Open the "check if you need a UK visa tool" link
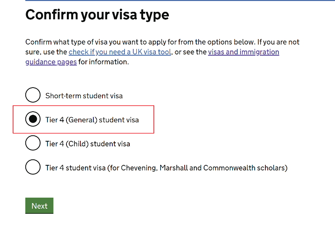Viewport: 335px width, 228px height. point(119,52)
